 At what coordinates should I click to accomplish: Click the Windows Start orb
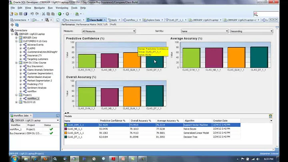(14, 159)
